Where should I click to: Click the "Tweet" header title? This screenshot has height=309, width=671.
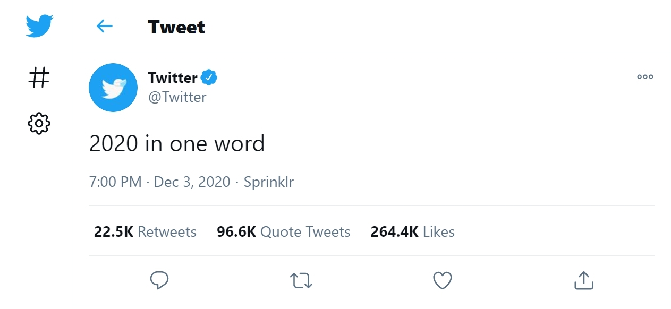(176, 27)
